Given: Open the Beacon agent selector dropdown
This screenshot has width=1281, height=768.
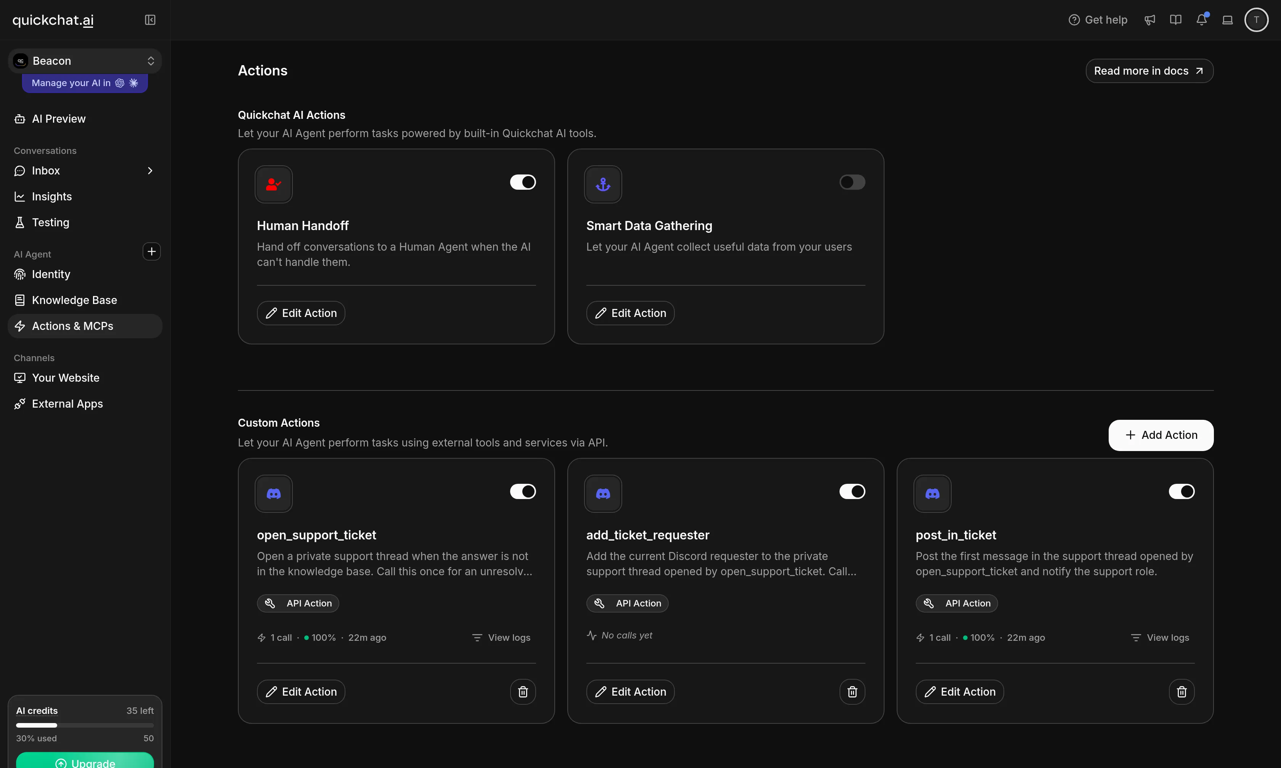Looking at the screenshot, I should 85,61.
